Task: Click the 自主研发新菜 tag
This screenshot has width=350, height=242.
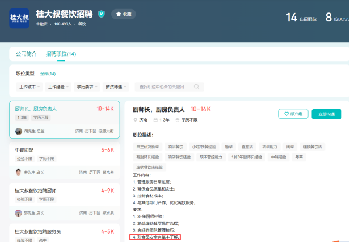Action: tap(147, 146)
